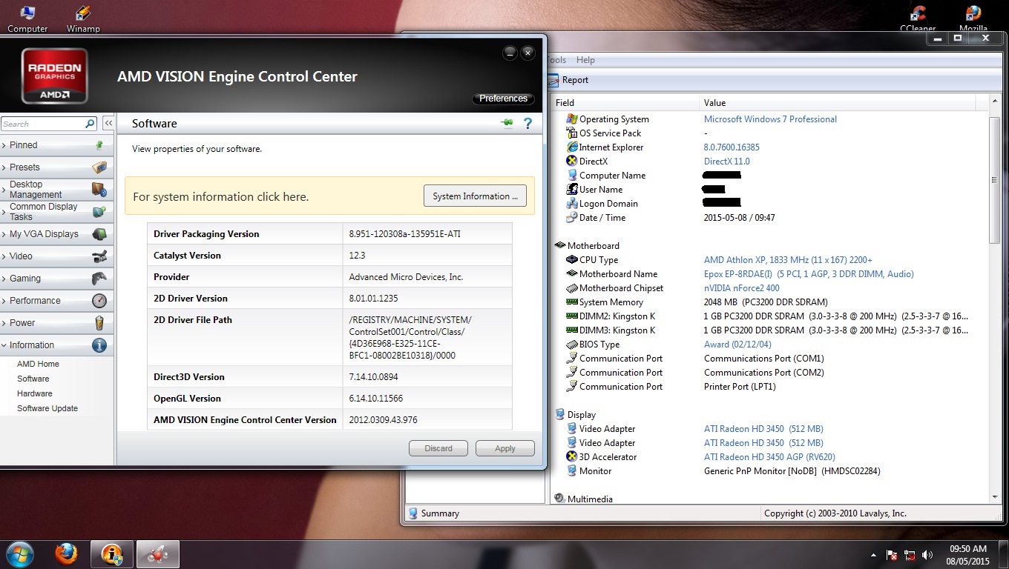Open the Windows Start menu
The image size is (1009, 569).
tap(19, 554)
